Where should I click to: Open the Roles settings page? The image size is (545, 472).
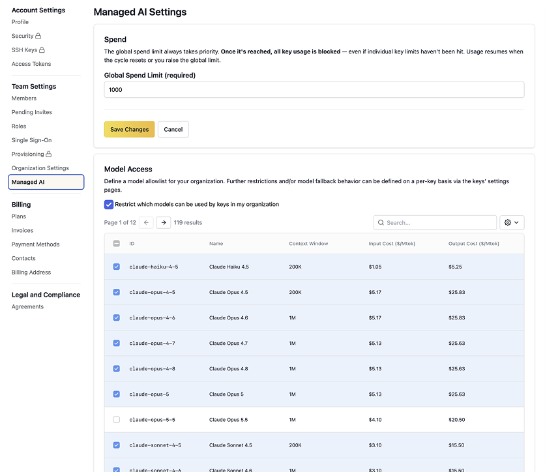click(19, 126)
